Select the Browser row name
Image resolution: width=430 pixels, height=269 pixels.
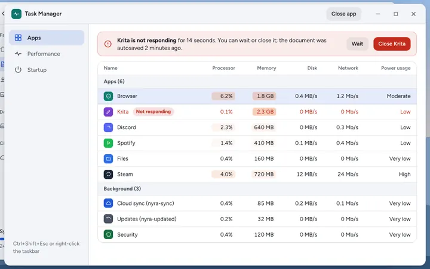(x=127, y=96)
